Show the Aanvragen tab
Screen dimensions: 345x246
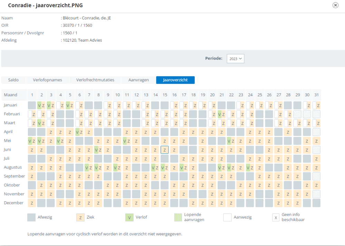[x=138, y=80]
